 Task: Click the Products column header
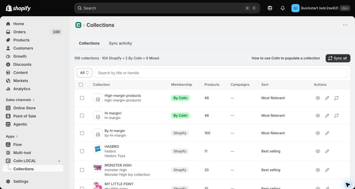tap(212, 85)
